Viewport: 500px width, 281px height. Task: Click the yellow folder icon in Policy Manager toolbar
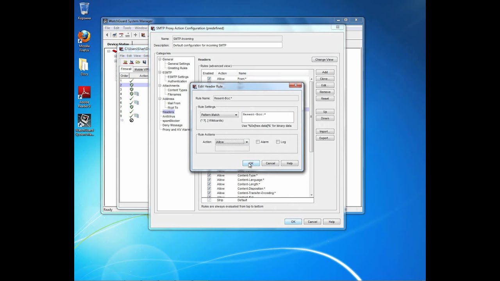(138, 62)
